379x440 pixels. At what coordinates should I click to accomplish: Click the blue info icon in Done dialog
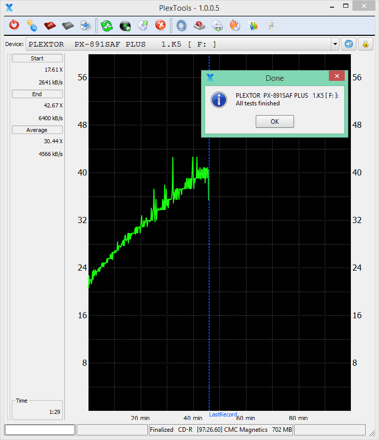[219, 100]
